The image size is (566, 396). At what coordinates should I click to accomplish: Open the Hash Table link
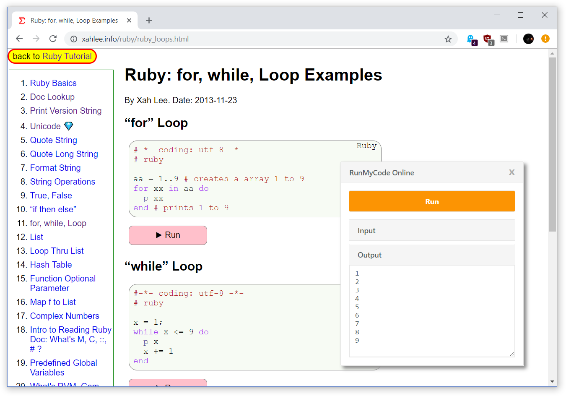coord(51,265)
